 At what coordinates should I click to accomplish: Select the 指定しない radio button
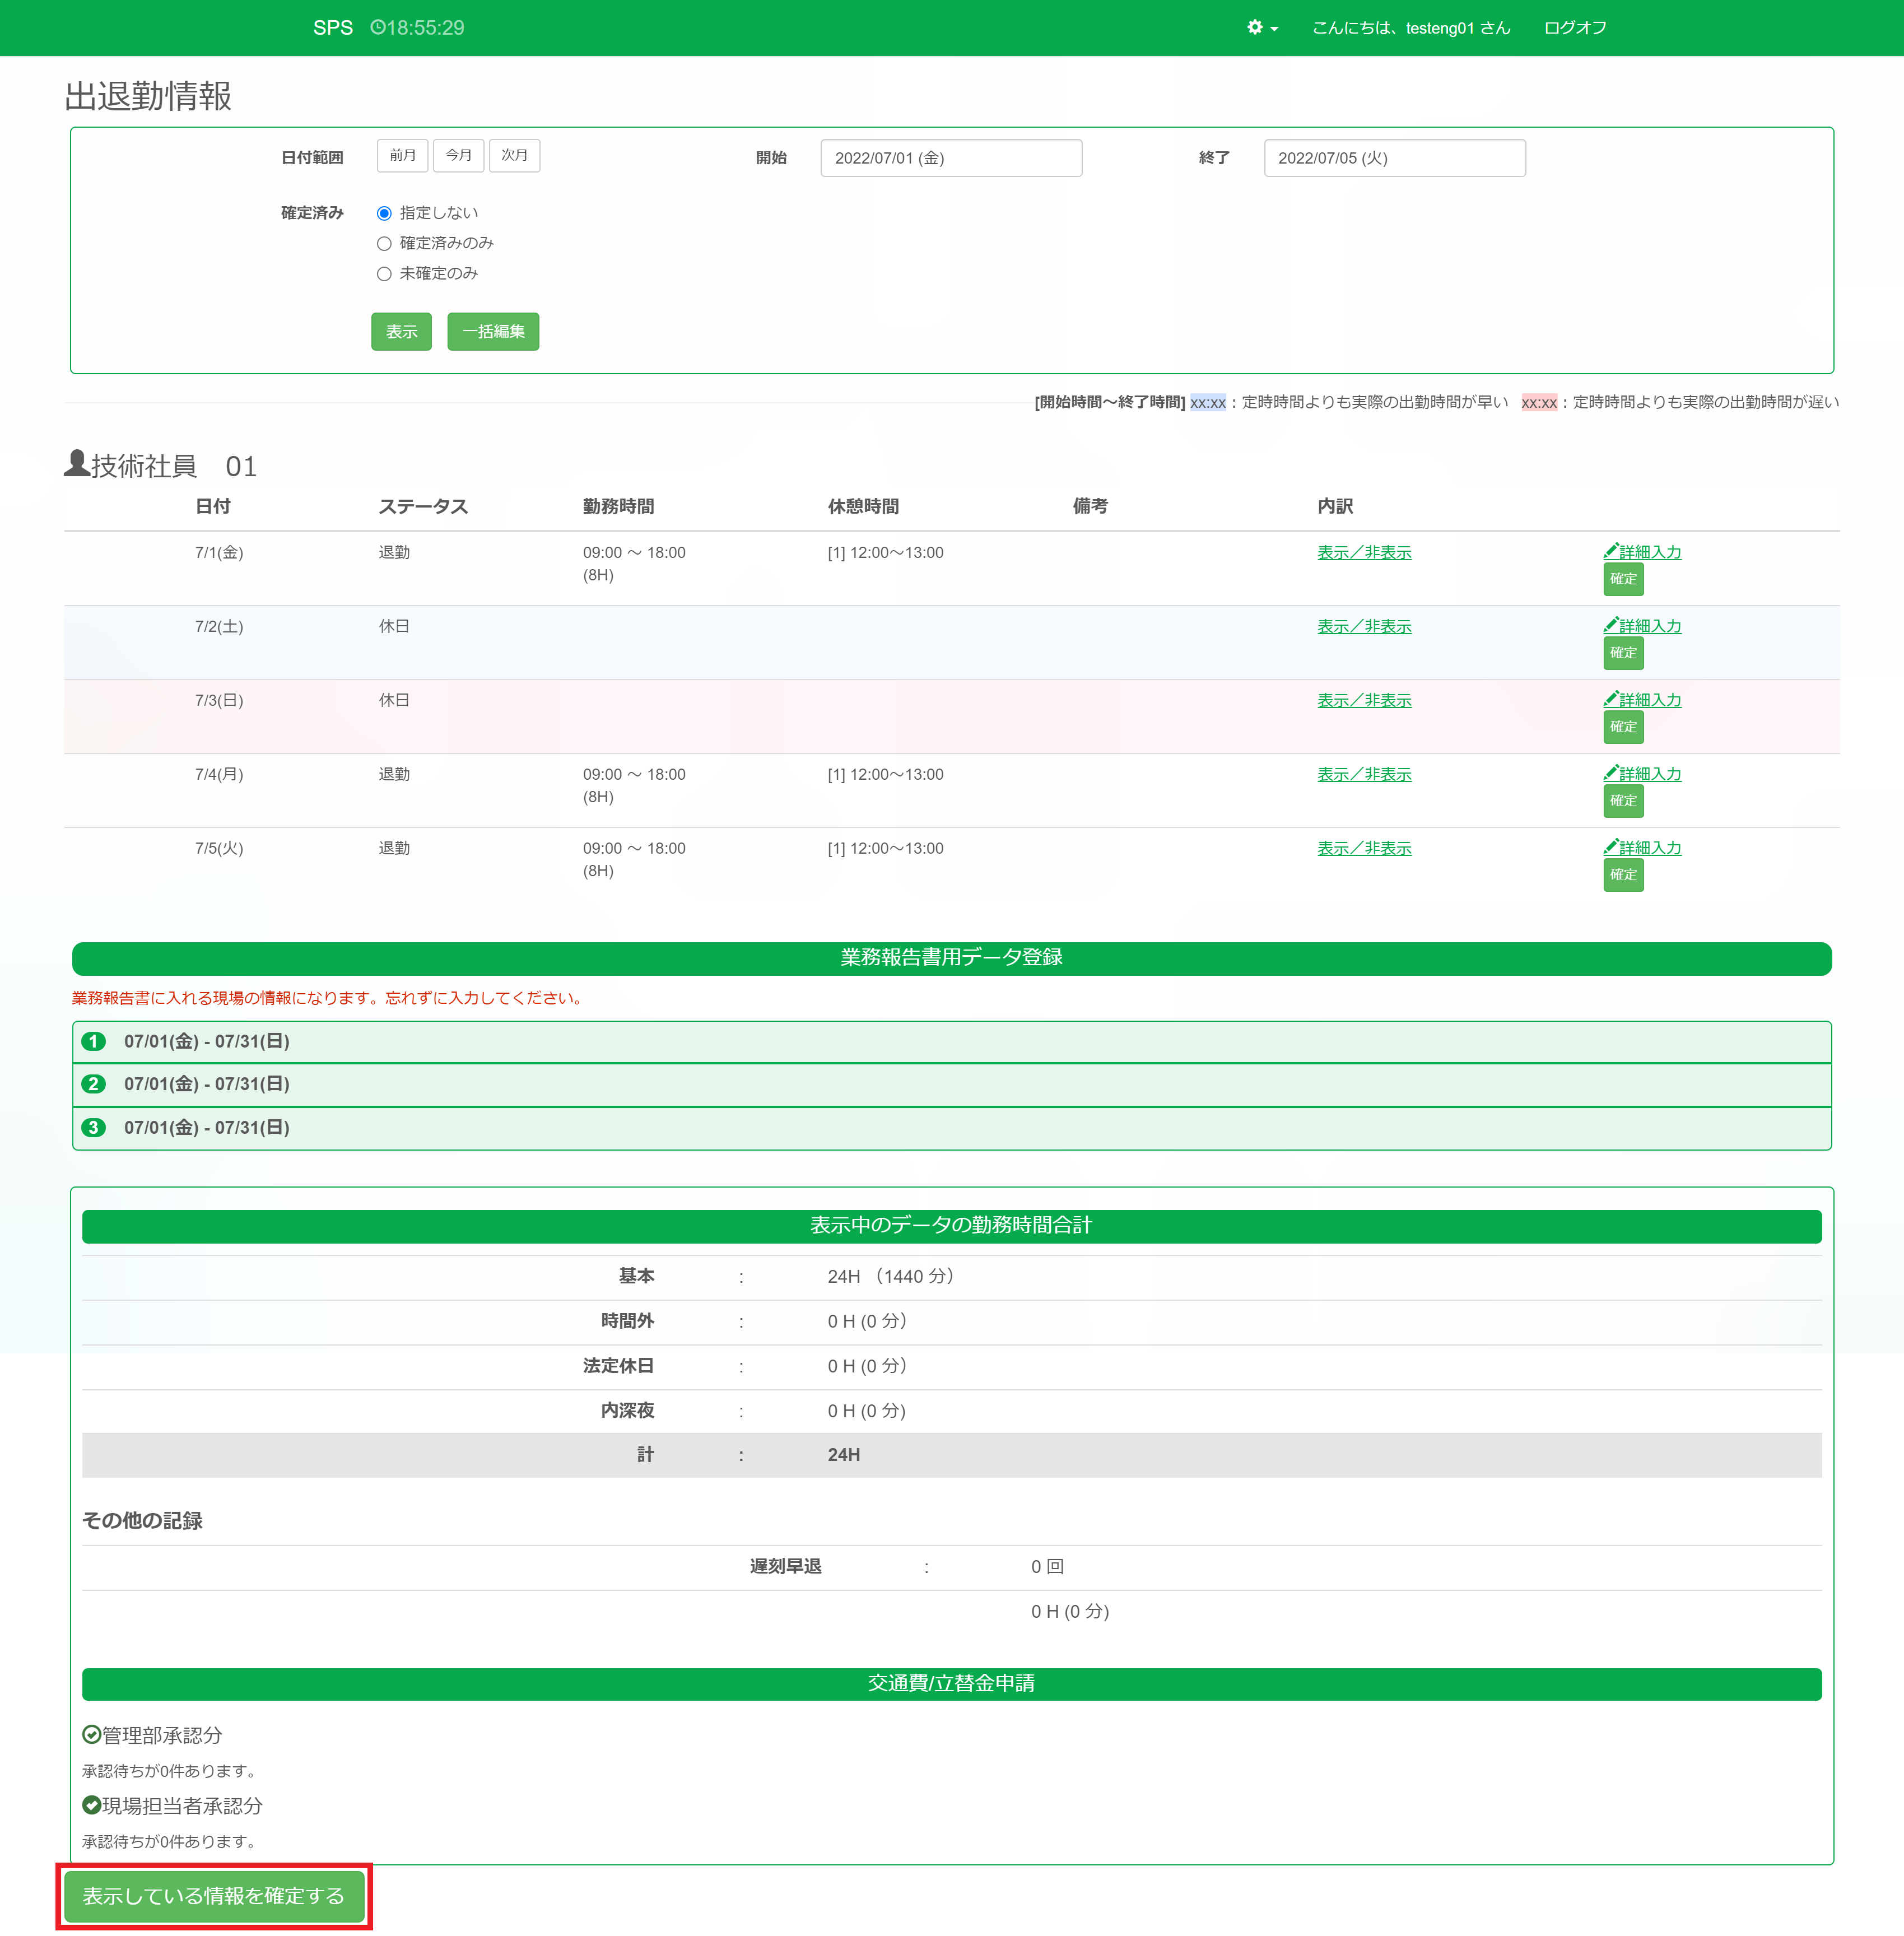pos(384,213)
